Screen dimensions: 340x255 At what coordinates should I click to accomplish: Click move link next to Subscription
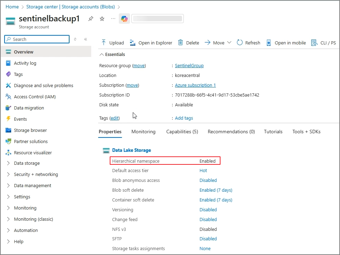[132, 85]
